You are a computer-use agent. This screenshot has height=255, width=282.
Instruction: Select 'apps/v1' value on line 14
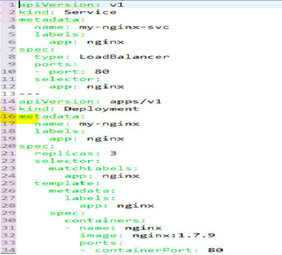(x=135, y=102)
